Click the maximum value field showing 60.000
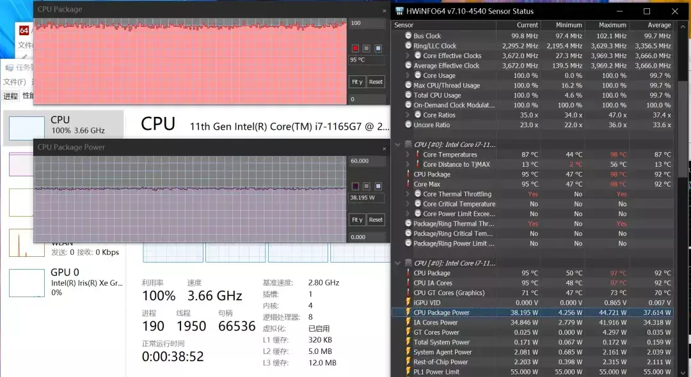 (367, 161)
